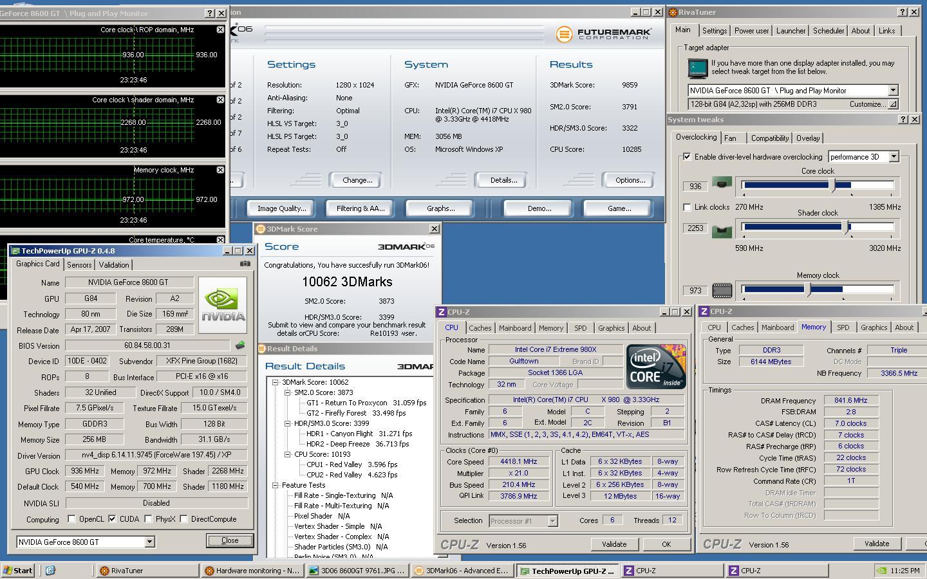Viewport: 927px width, 579px height.
Task: Close the shader domain clock graph
Action: pos(220,100)
